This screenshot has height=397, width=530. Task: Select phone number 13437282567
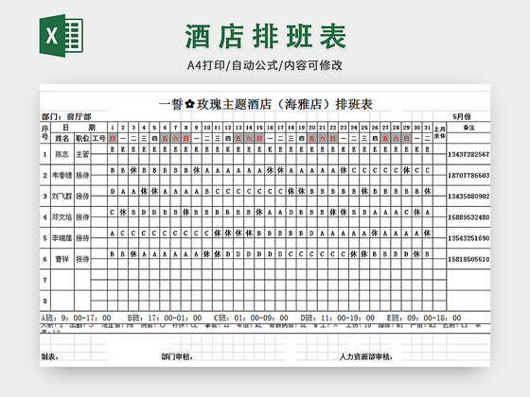pos(468,154)
